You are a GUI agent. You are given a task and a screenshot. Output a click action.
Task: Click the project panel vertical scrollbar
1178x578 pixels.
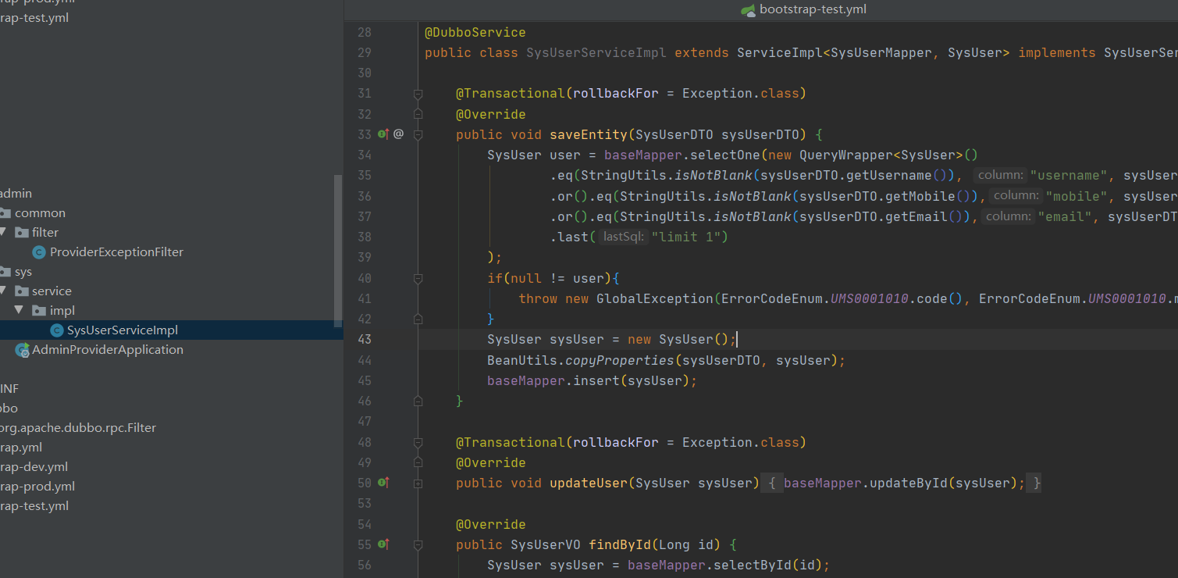tap(338, 250)
